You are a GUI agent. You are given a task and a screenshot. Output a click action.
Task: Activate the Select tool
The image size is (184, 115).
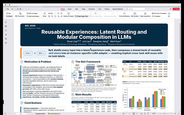[9, 16]
